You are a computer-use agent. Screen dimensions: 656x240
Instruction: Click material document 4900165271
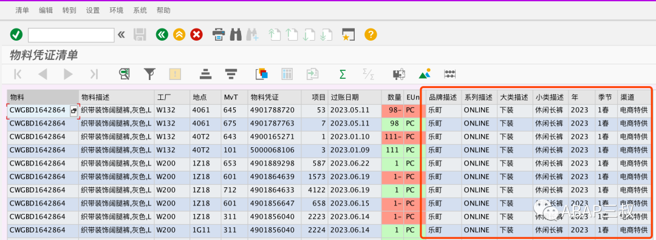click(x=274, y=137)
